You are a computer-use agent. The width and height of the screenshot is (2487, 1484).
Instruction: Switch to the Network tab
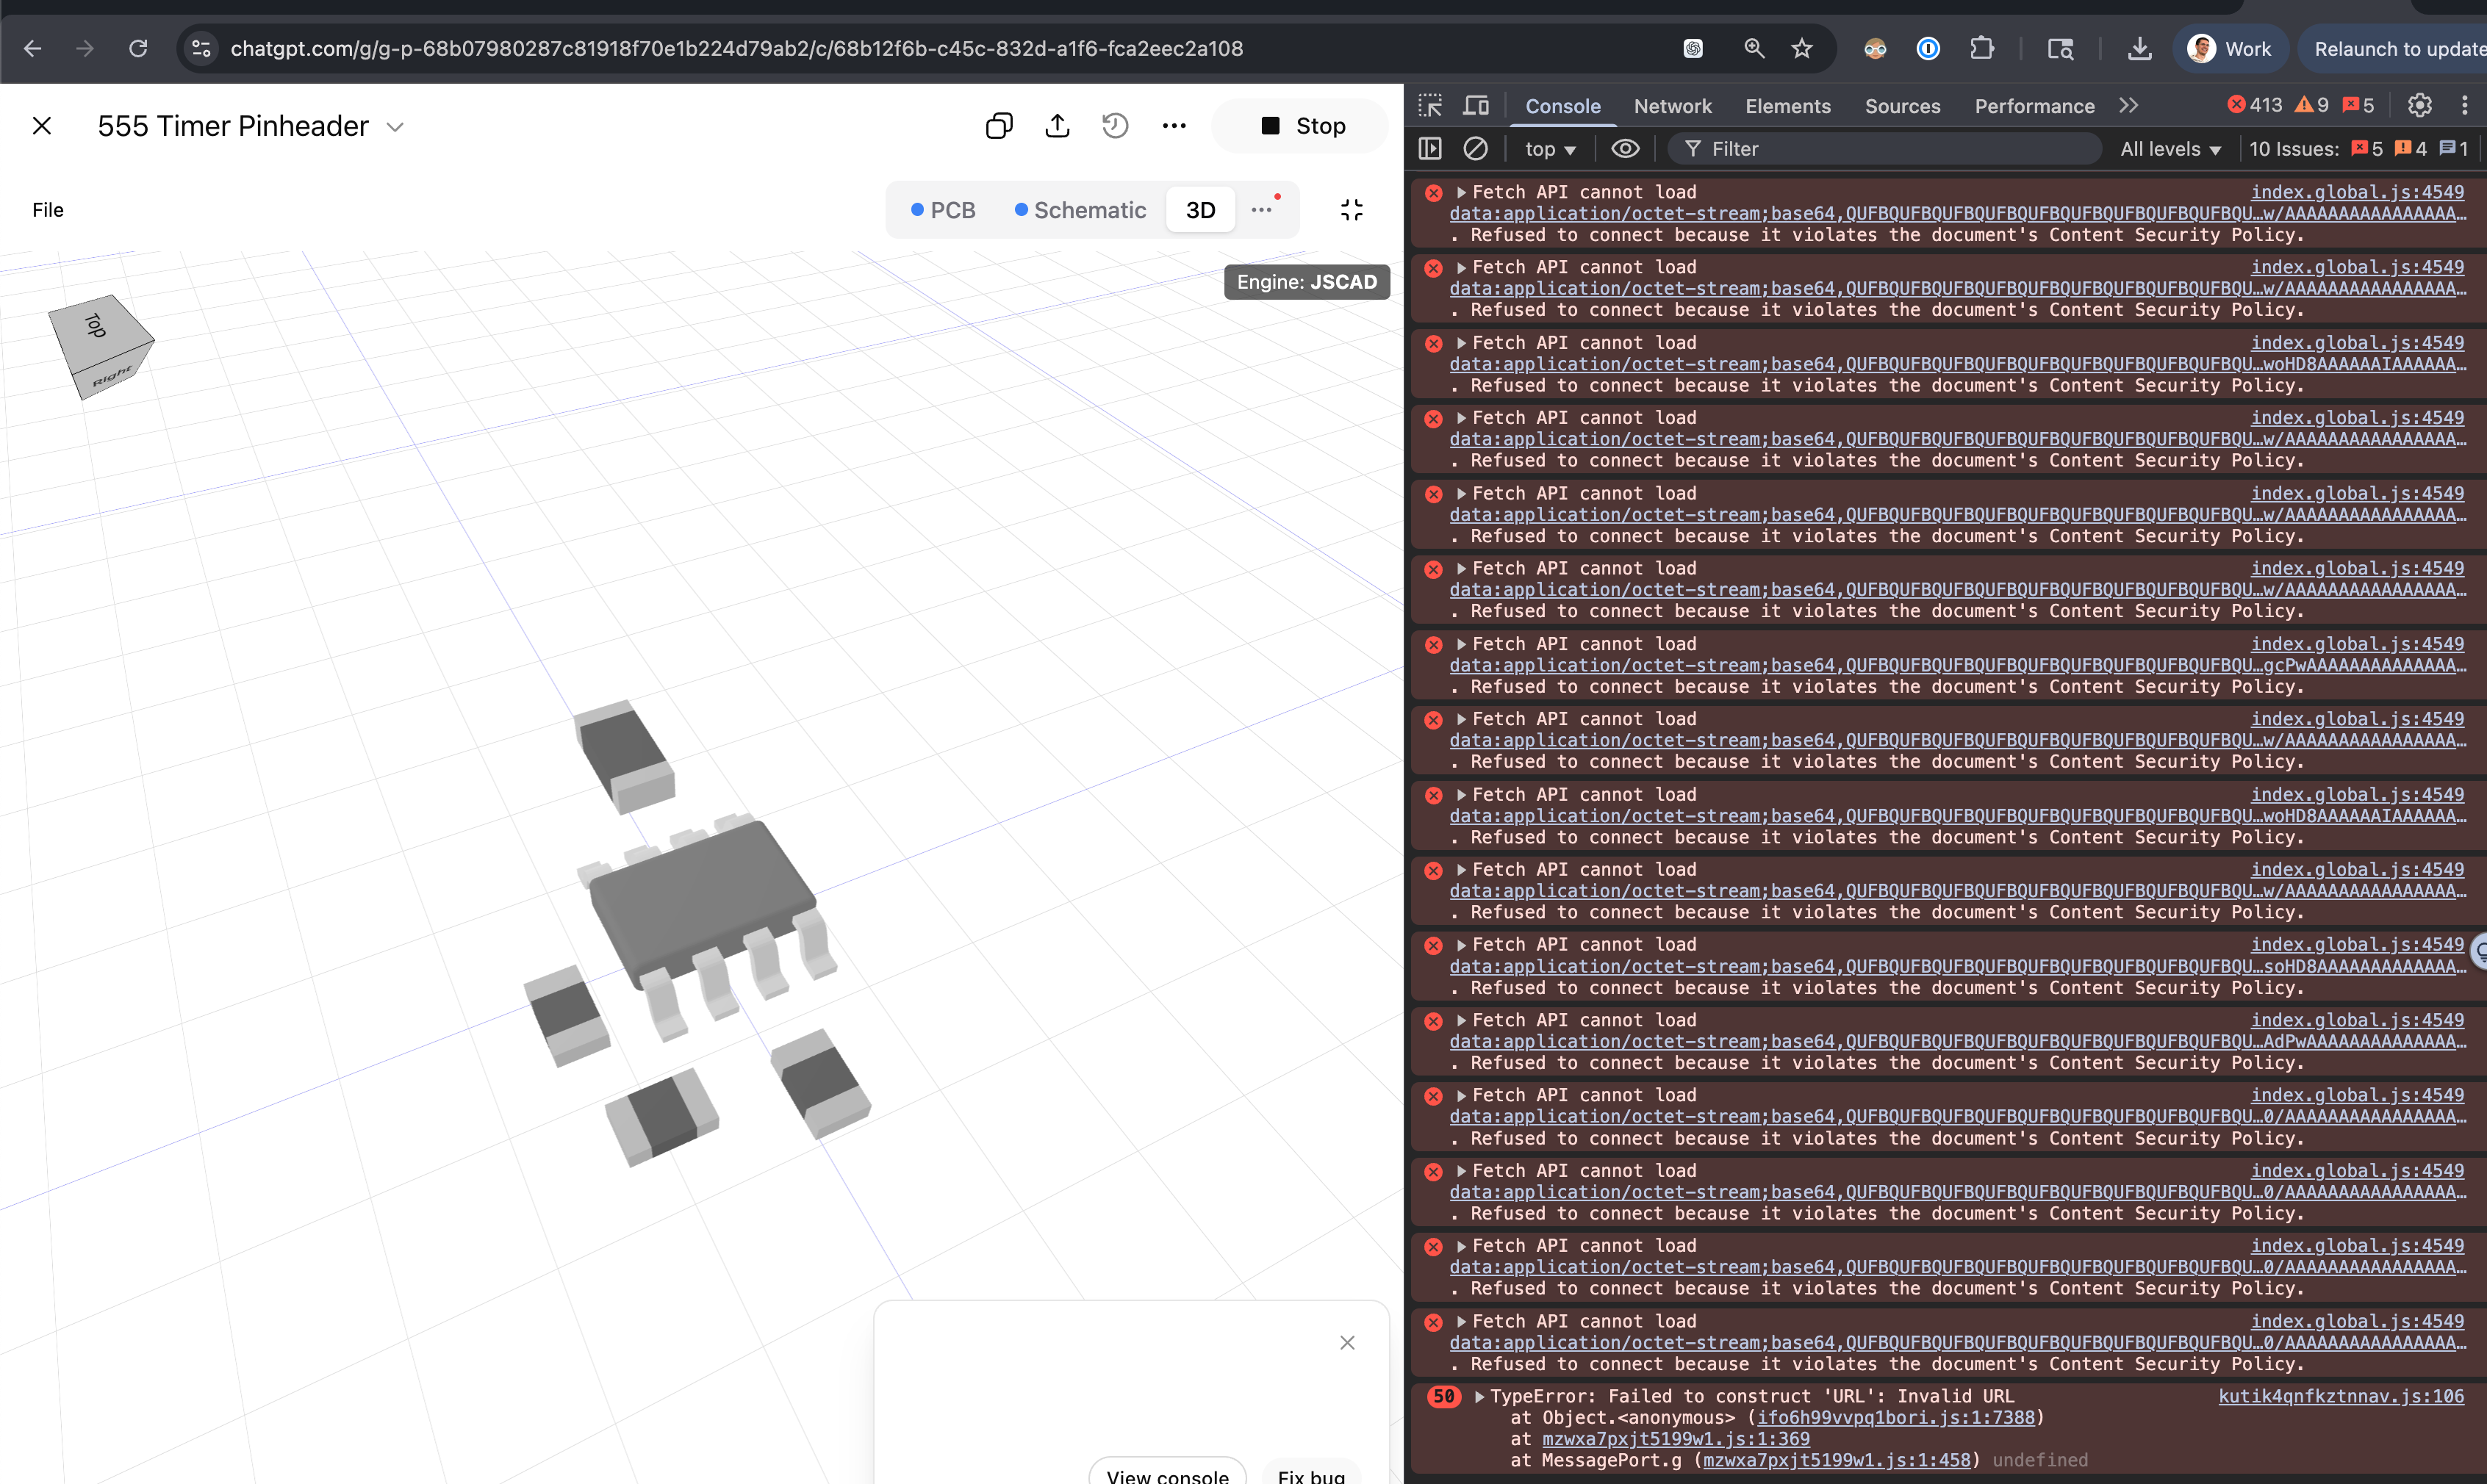point(1672,106)
